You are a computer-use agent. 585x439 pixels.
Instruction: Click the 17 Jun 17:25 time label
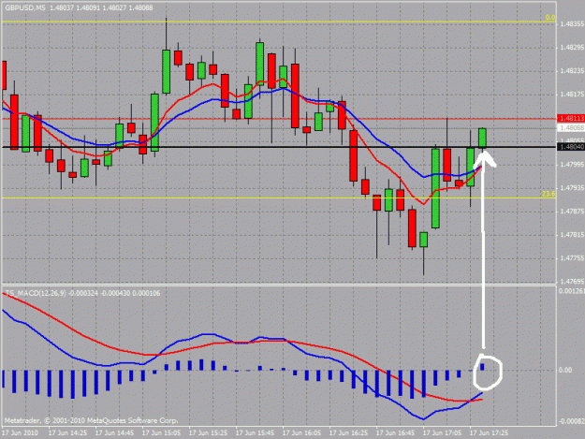click(x=489, y=433)
